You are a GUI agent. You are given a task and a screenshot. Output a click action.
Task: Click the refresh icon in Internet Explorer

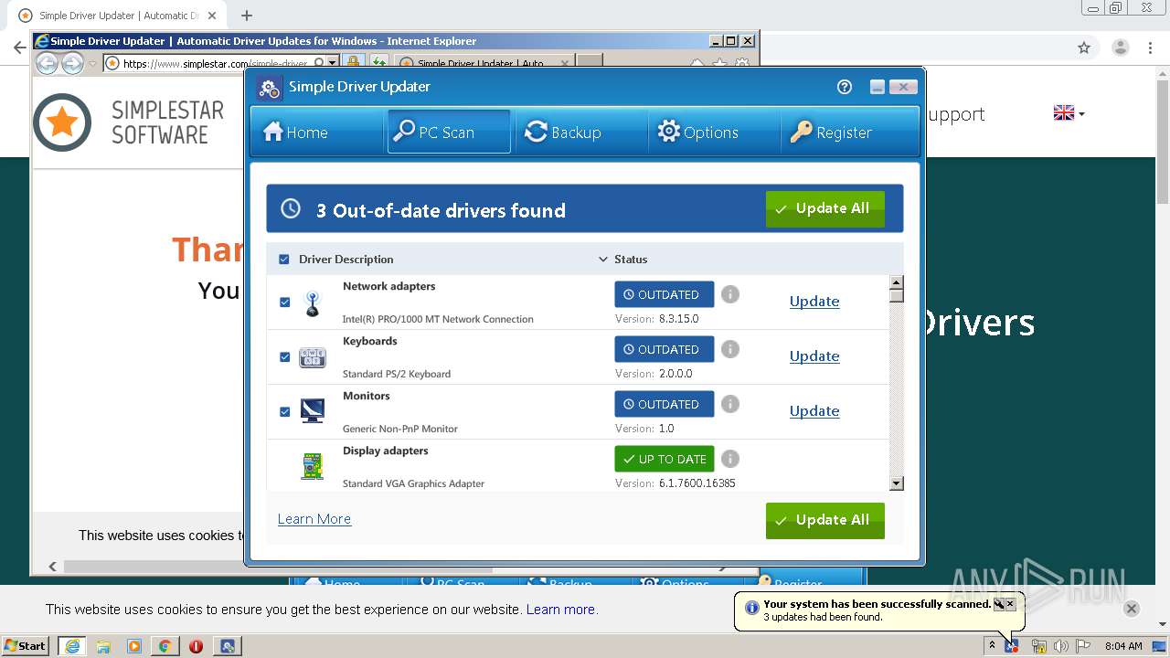(x=378, y=62)
